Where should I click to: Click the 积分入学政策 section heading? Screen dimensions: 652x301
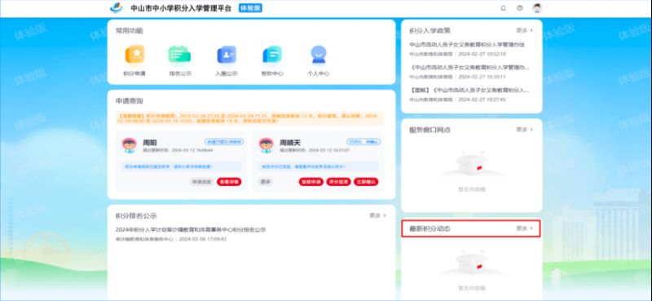430,30
